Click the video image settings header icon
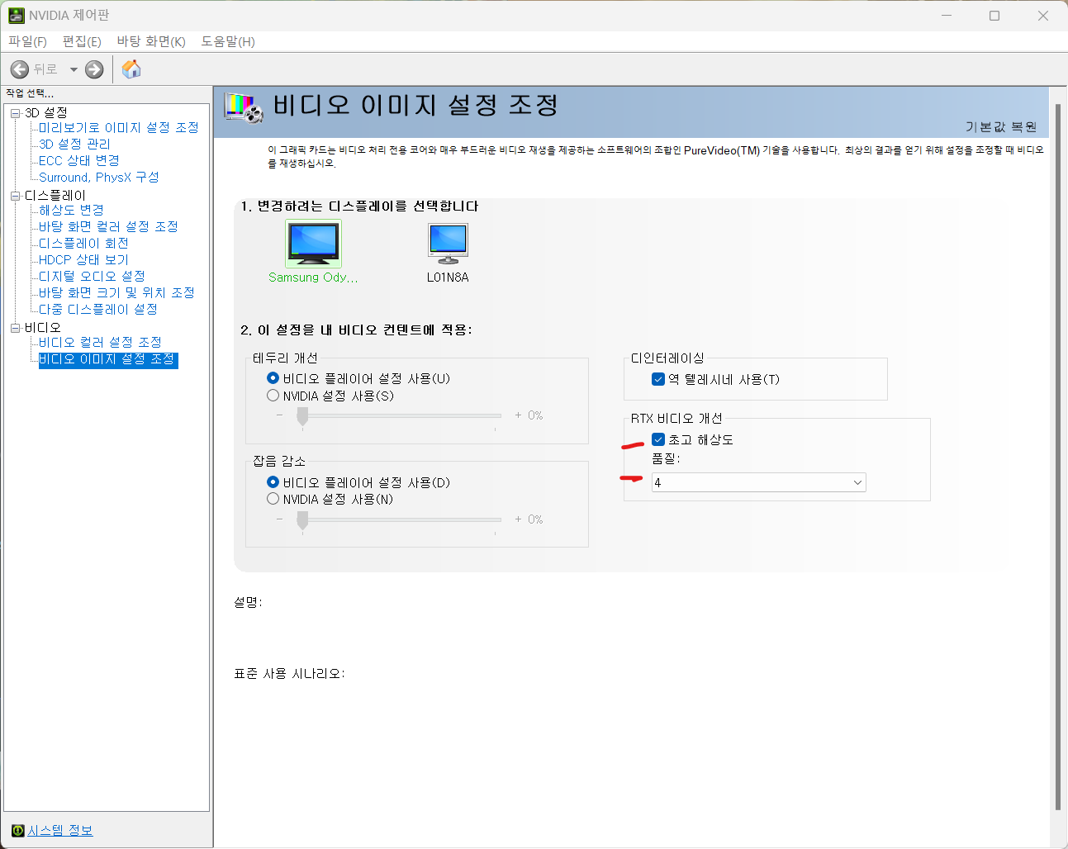The height and width of the screenshot is (849, 1068). (x=244, y=108)
